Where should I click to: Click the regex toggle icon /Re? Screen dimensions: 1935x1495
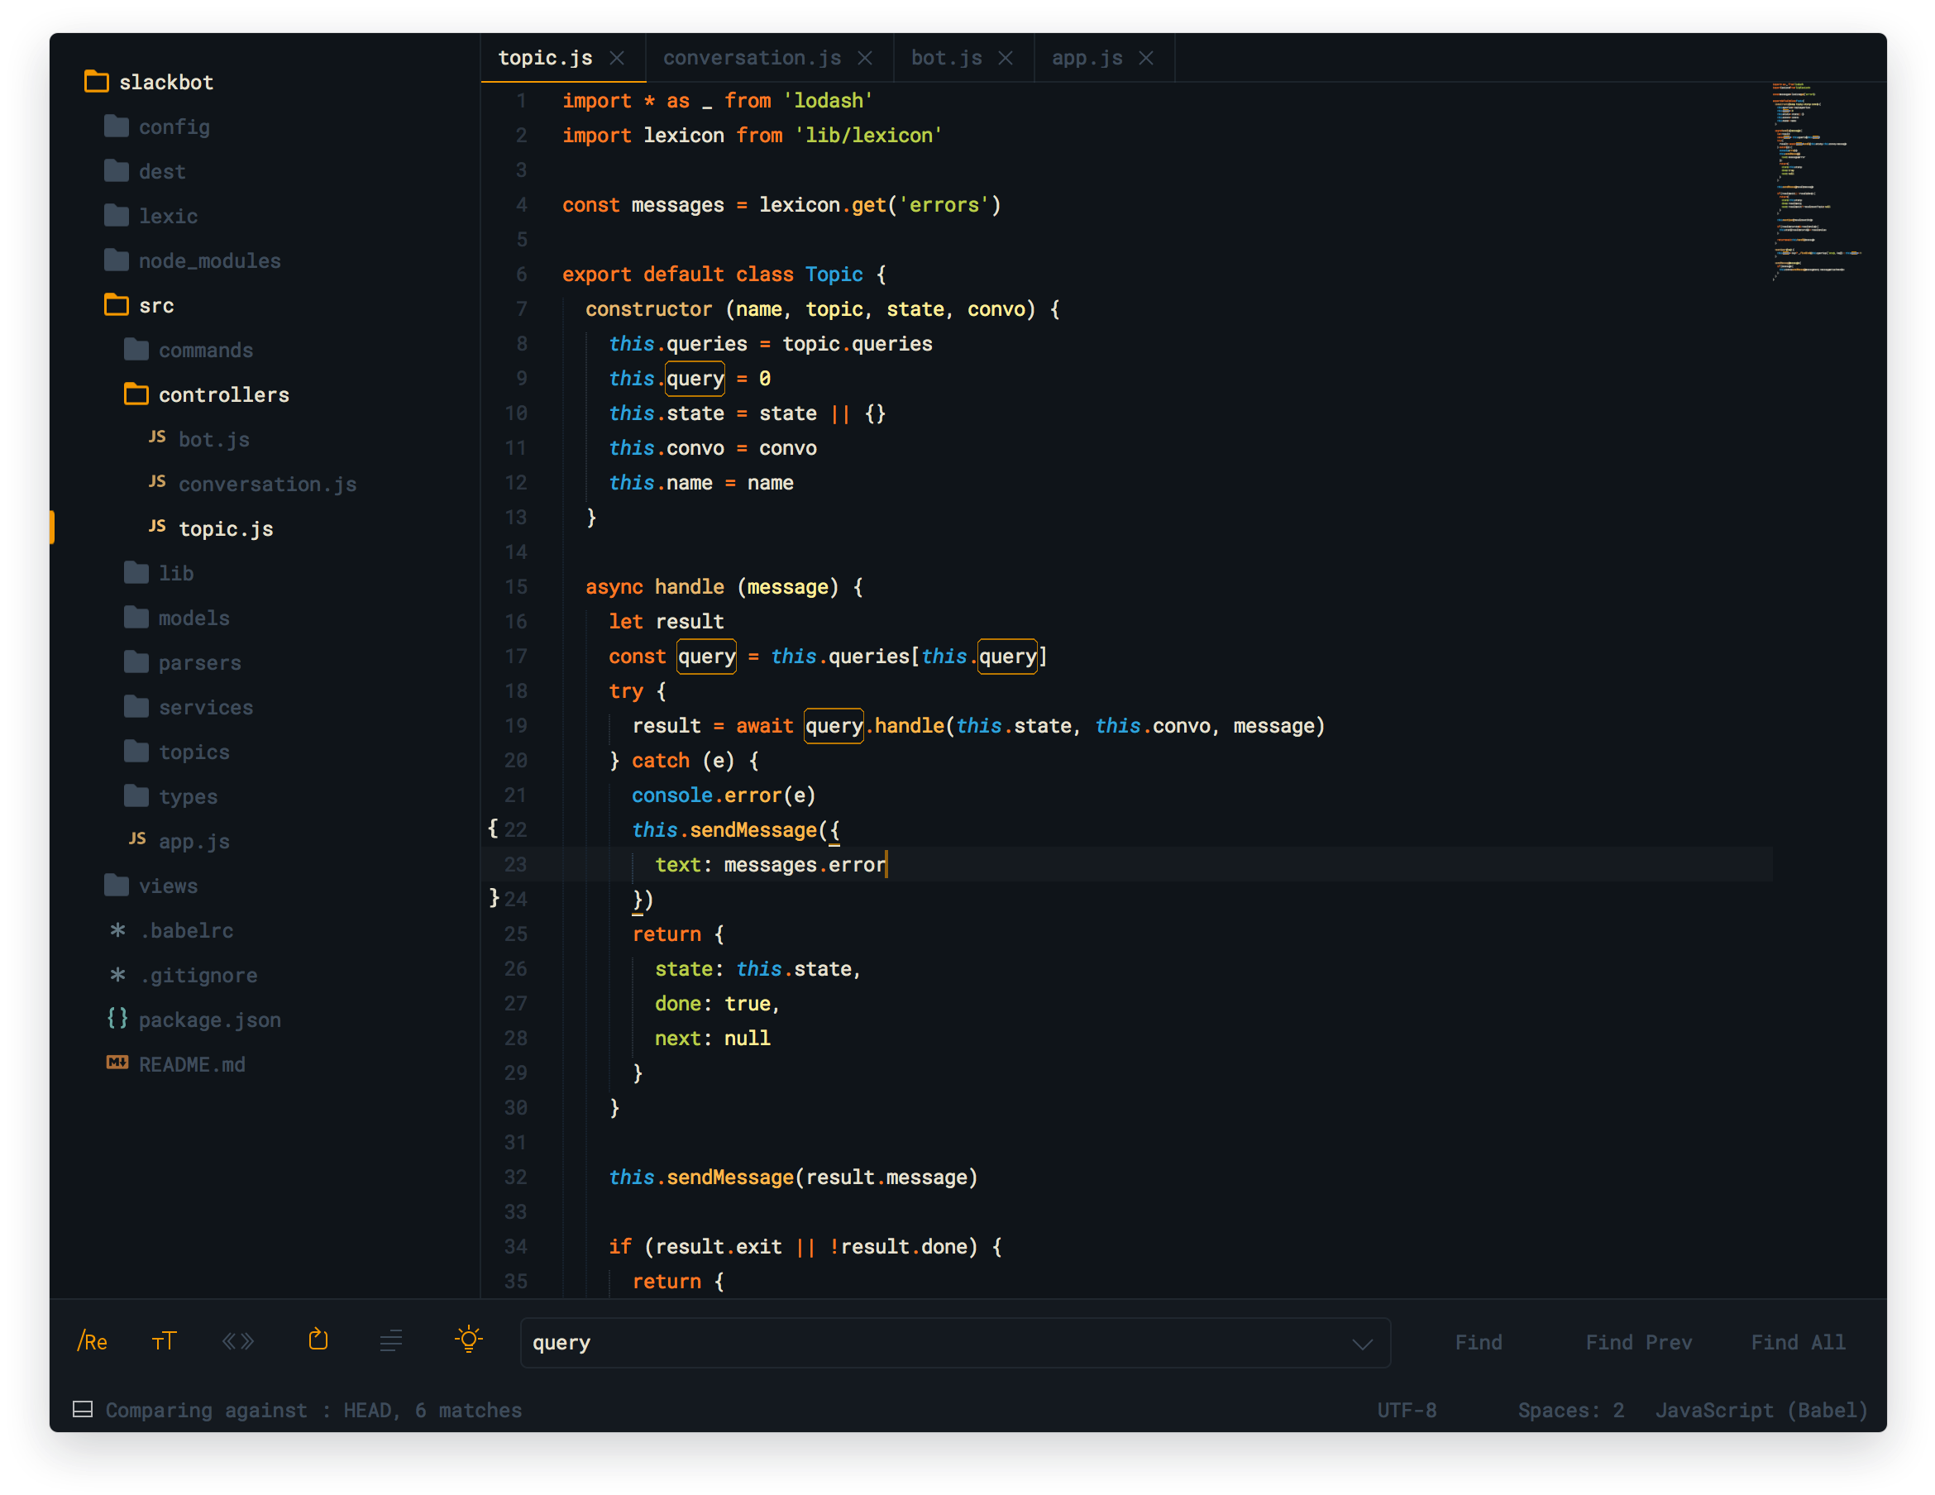tap(89, 1341)
